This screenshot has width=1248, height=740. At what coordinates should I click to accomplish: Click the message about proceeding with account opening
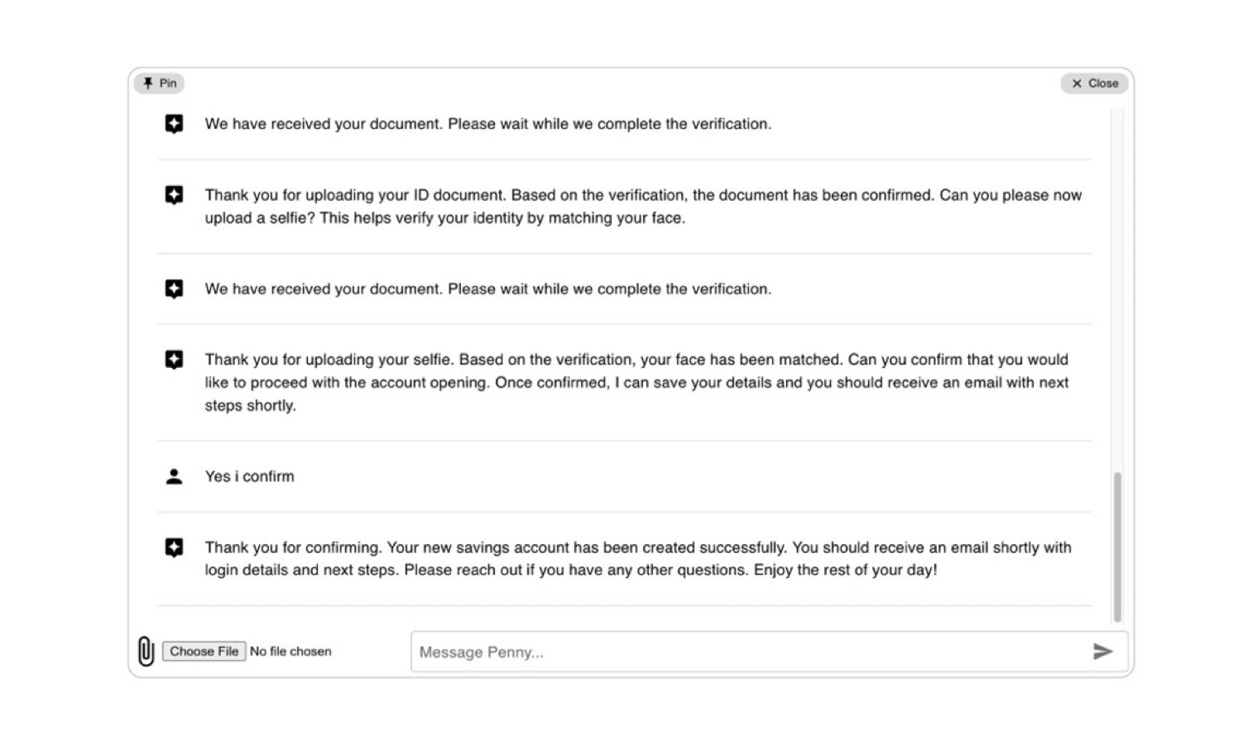coord(636,382)
